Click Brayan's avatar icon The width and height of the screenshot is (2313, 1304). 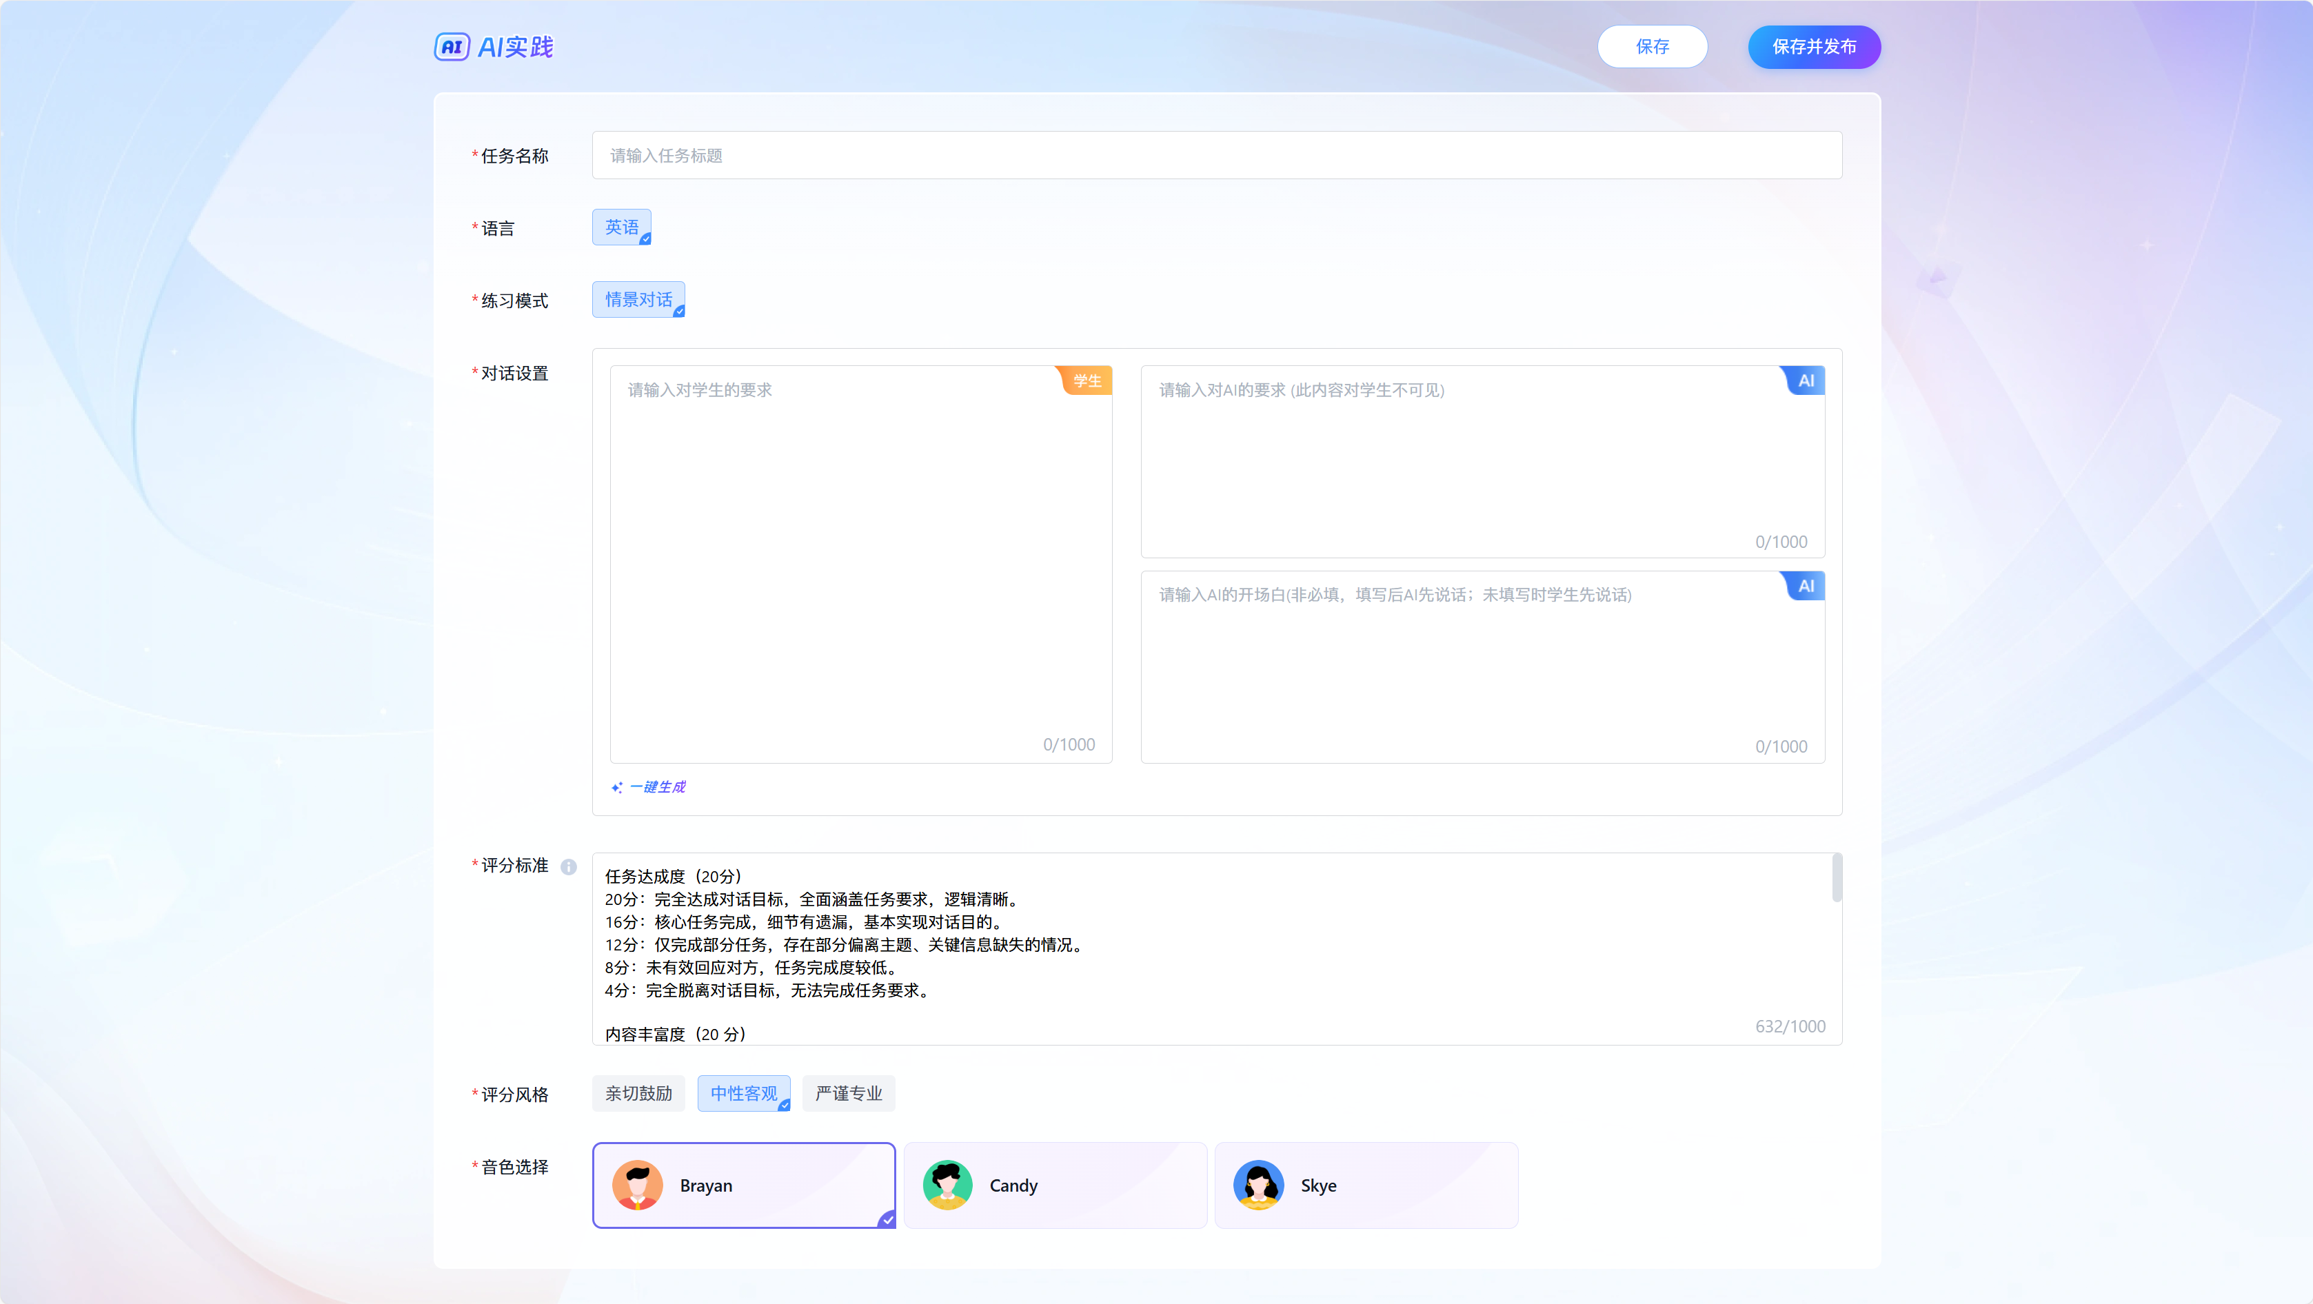click(x=638, y=1185)
